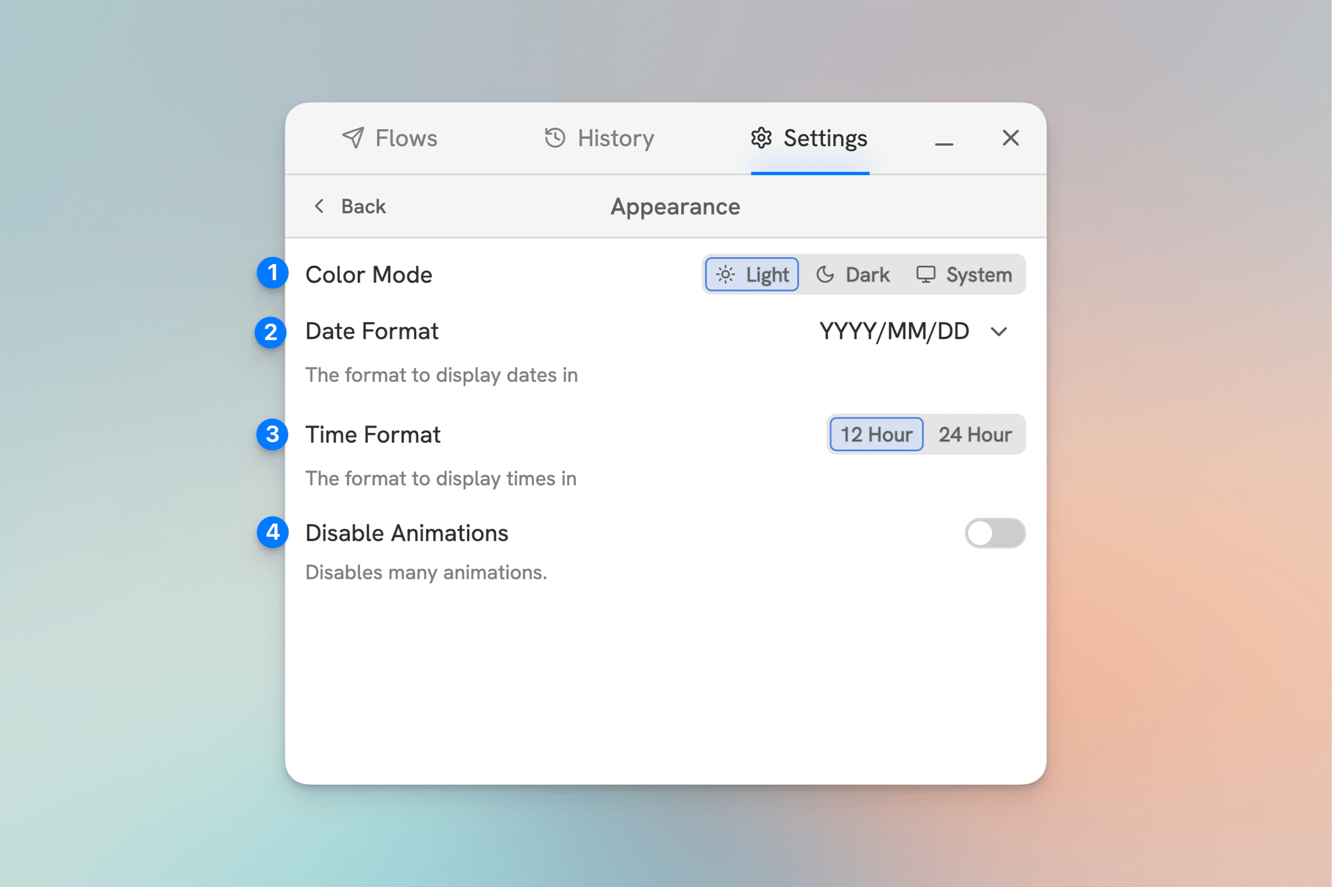1332x887 pixels.
Task: Close the settings window
Action: coord(1010,138)
